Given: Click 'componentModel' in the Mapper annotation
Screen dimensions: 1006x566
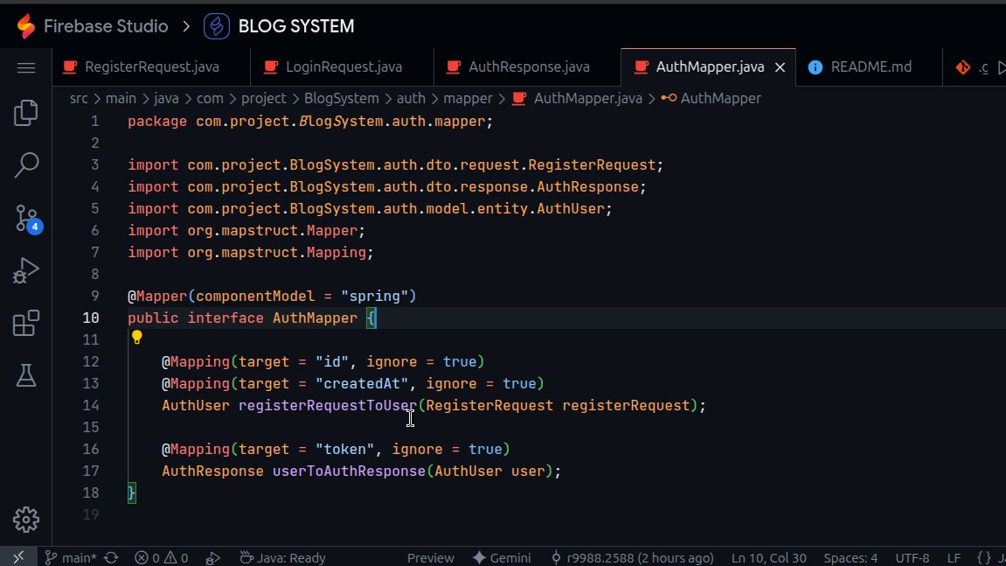Looking at the screenshot, I should [x=255, y=297].
